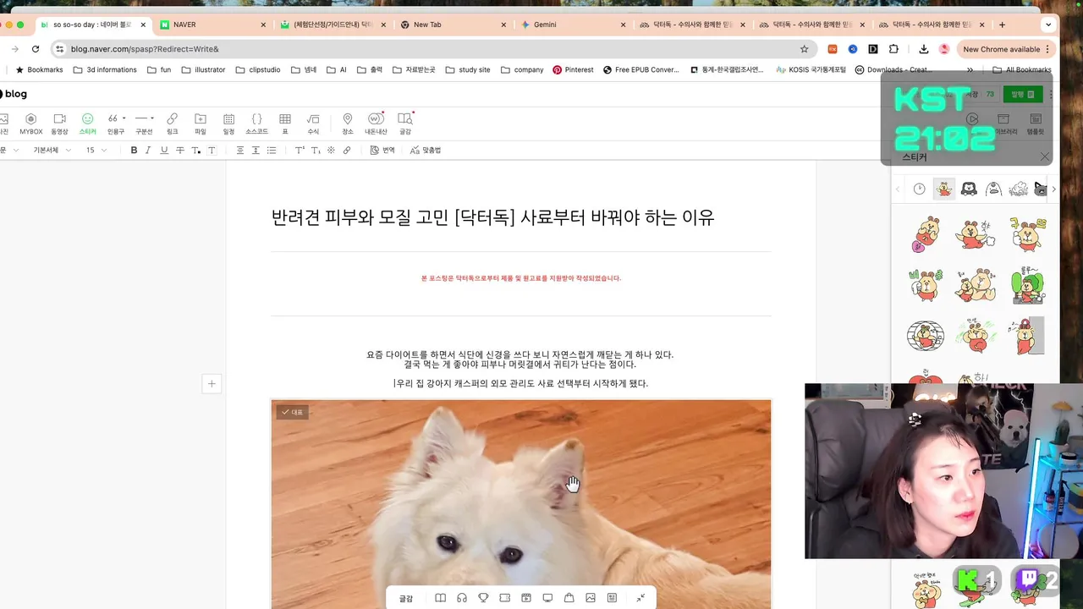Insert a formula with 수식 tool
The height and width of the screenshot is (609, 1083).
[x=313, y=123]
